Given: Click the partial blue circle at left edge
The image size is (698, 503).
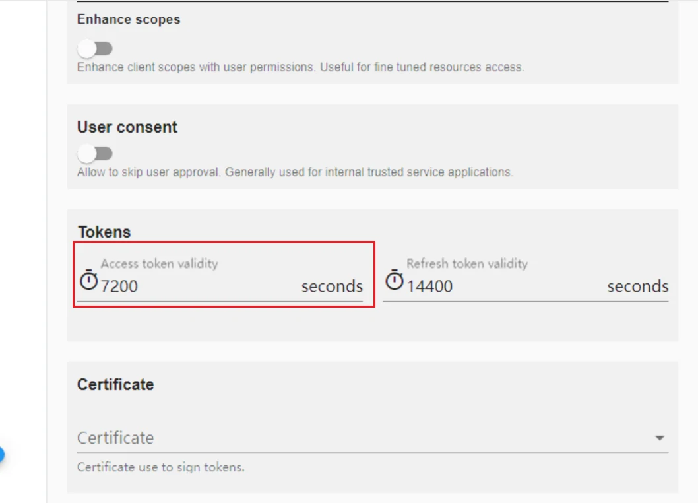Looking at the screenshot, I should 2,455.
